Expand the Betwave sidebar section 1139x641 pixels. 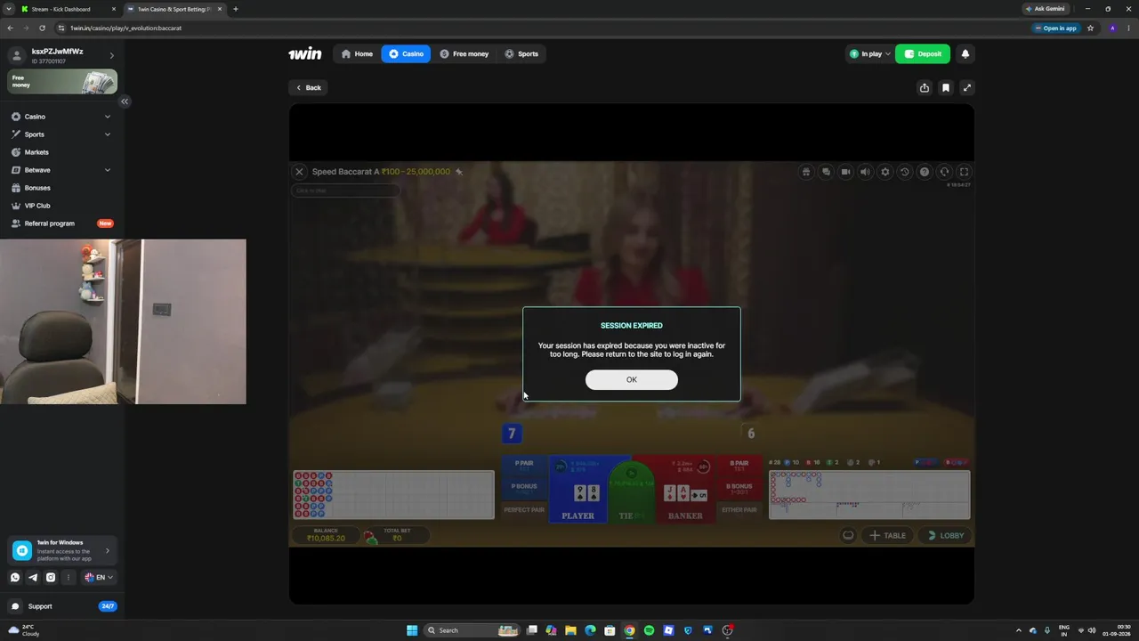[61, 170]
